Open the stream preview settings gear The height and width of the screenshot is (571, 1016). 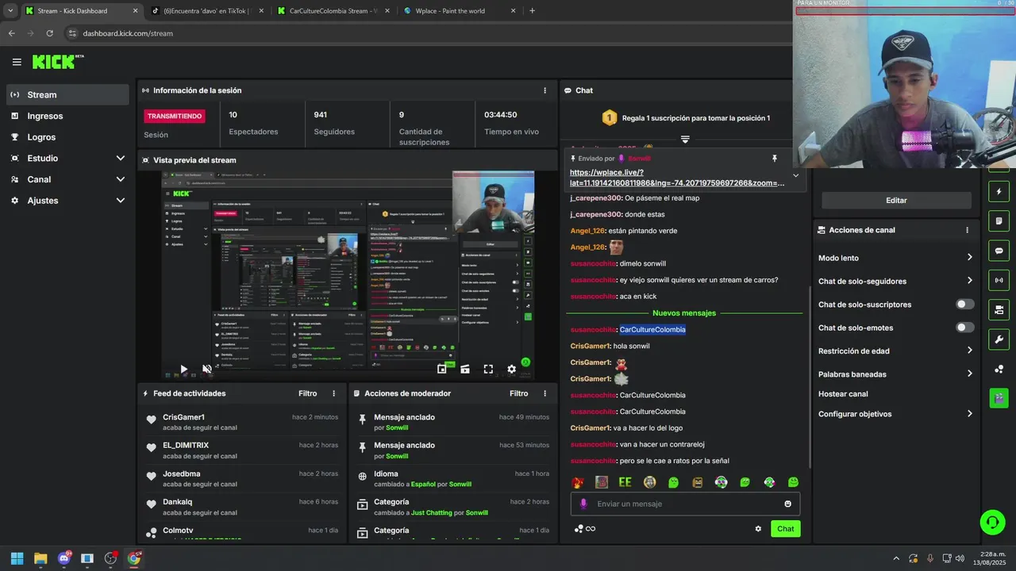pyautogui.click(x=511, y=369)
